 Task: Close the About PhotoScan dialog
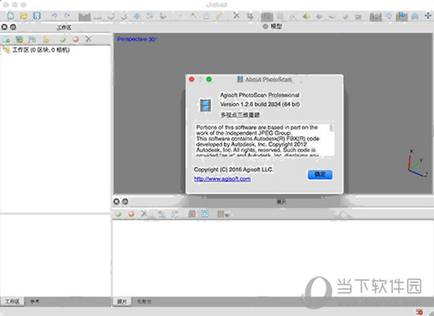(192, 79)
